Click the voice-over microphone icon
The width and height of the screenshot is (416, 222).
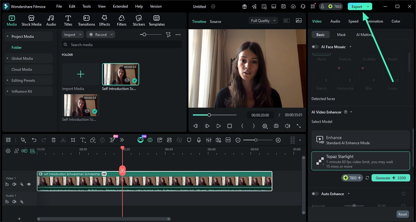(x=199, y=140)
